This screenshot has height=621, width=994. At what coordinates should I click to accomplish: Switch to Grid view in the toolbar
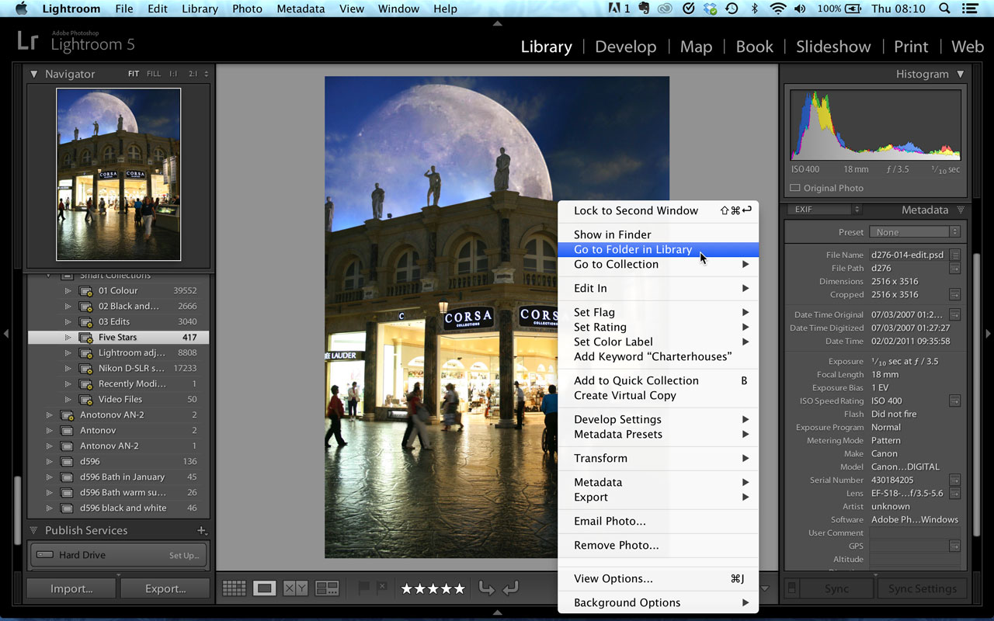click(x=234, y=588)
